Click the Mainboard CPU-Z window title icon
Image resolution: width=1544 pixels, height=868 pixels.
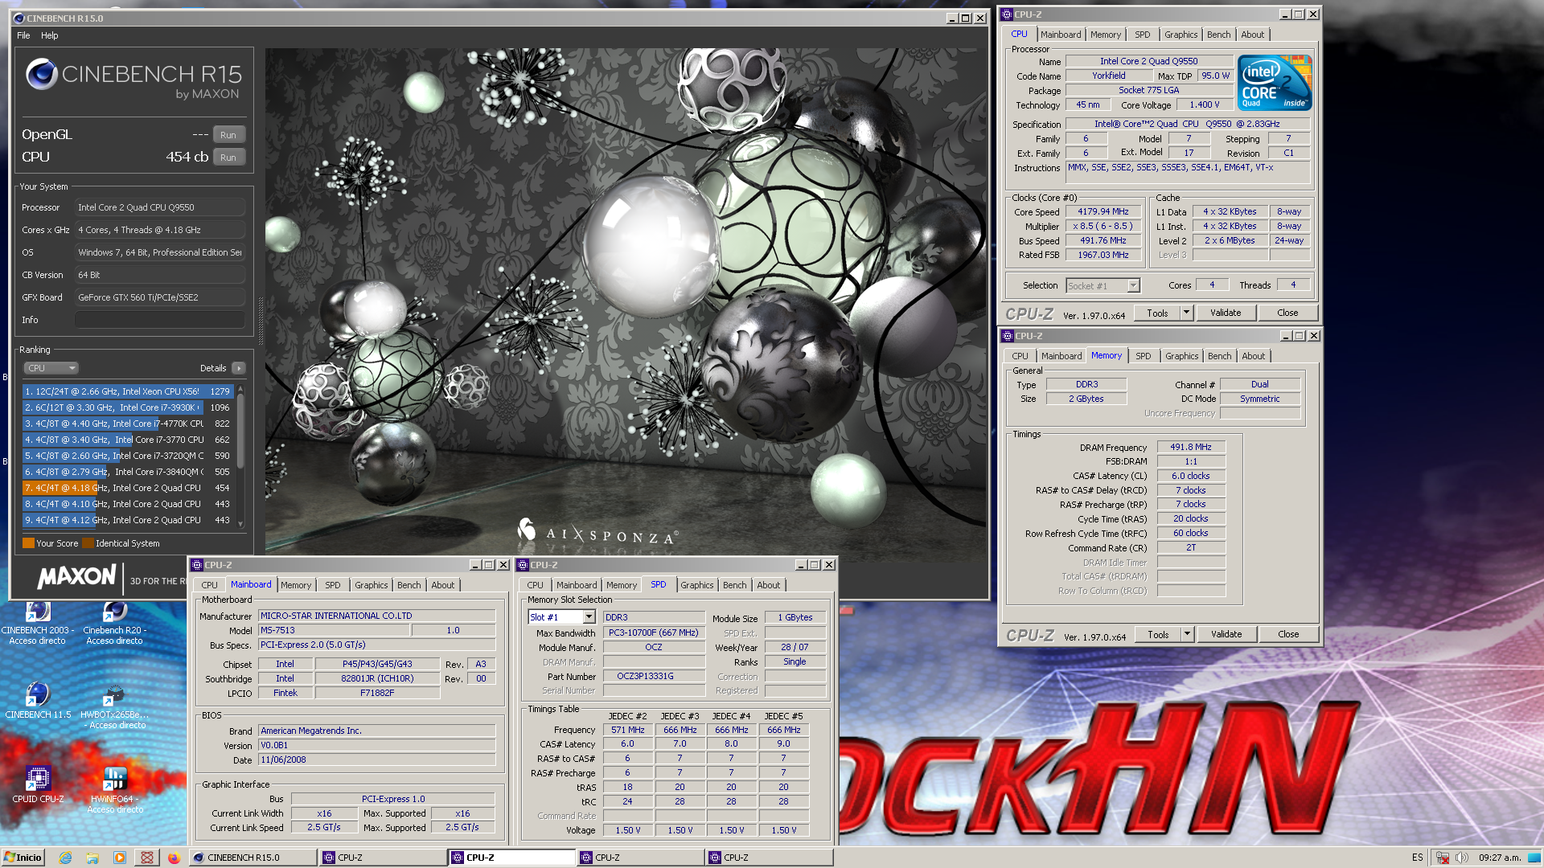[197, 565]
